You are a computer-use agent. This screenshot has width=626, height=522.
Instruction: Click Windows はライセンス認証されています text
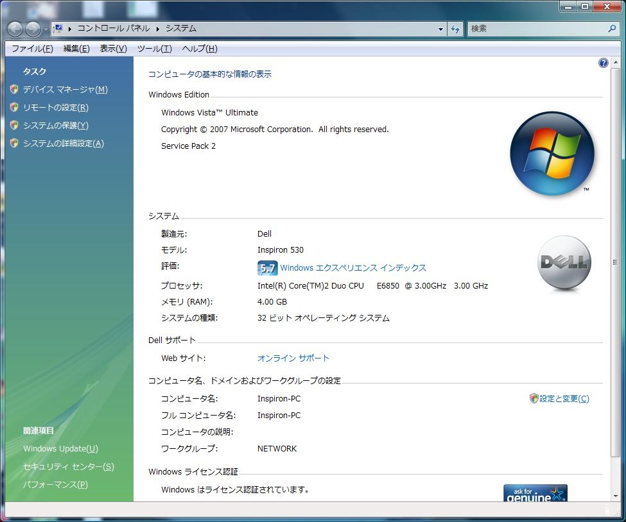(x=235, y=489)
